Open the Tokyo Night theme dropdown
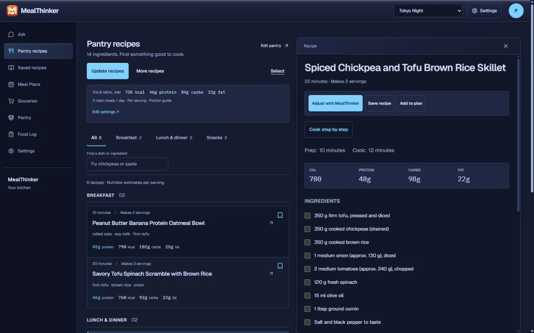 428,10
